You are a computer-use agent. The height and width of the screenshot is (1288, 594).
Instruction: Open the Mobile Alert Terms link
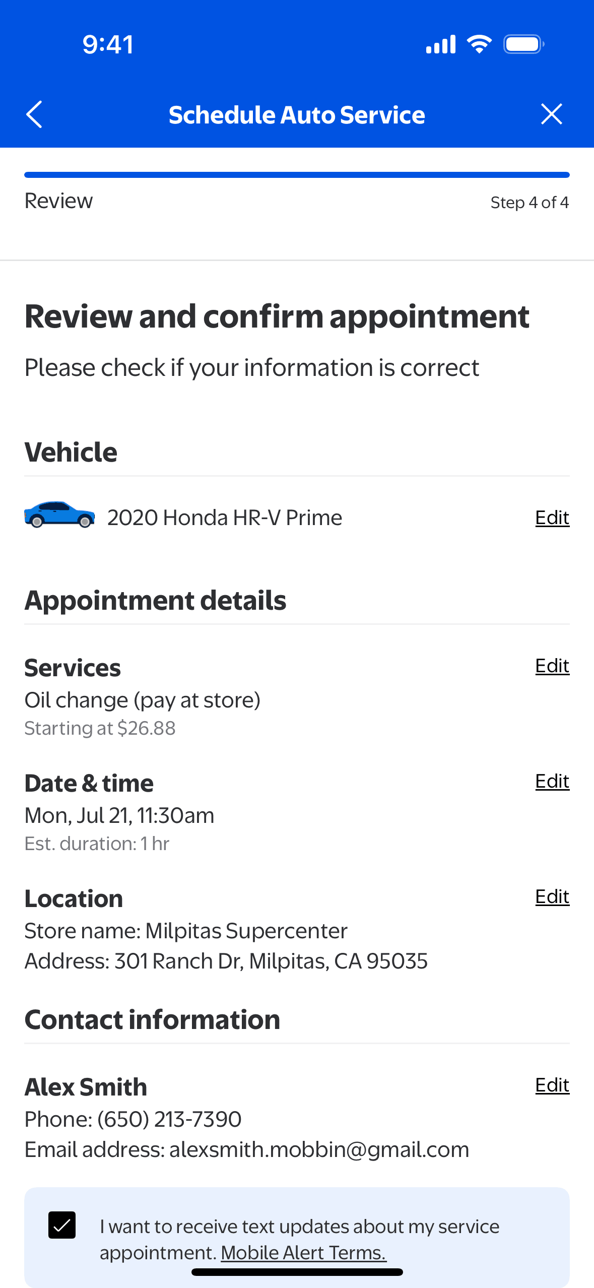click(303, 1253)
